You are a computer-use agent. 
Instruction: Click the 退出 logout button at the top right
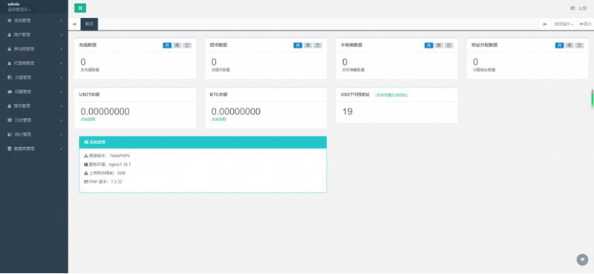[x=585, y=25]
